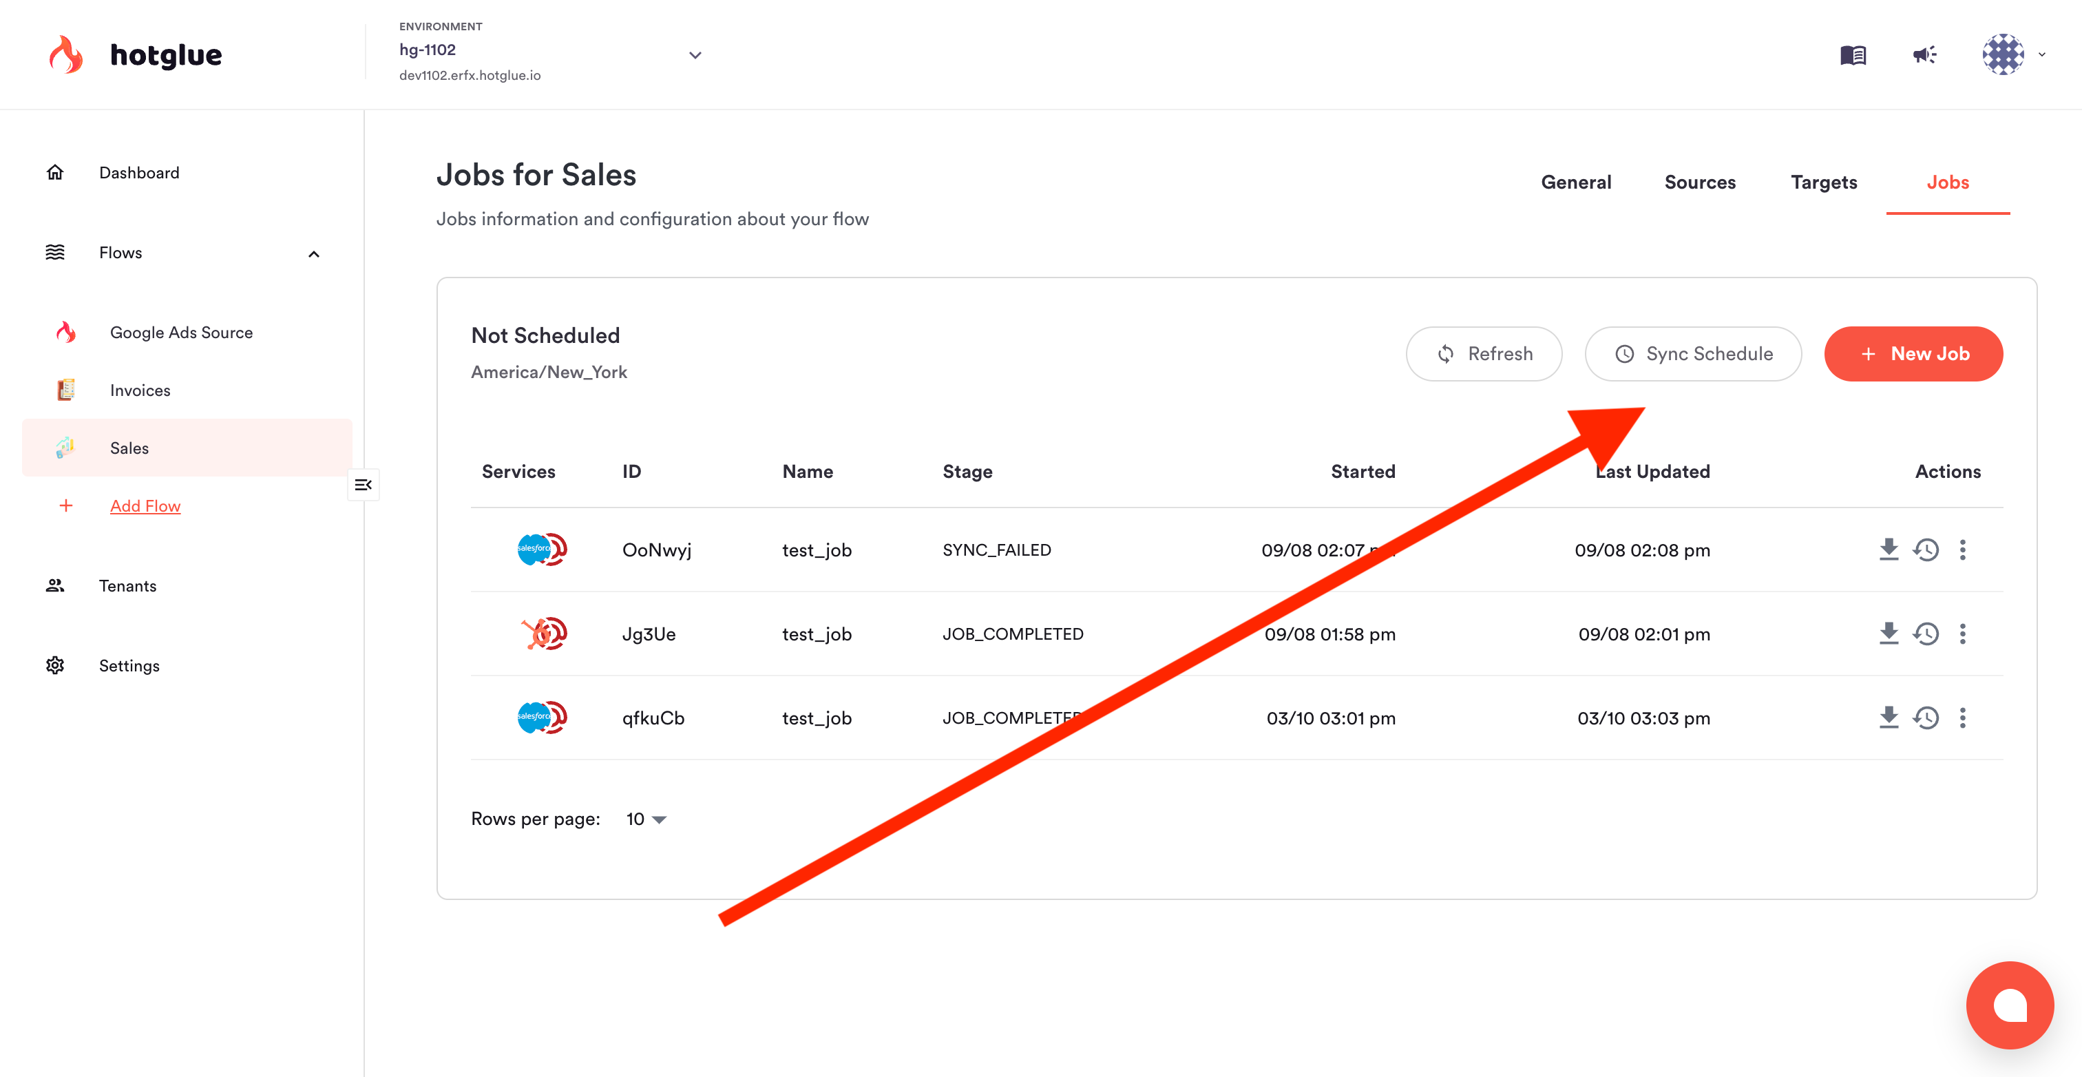Open the documentation book icon

(1853, 55)
